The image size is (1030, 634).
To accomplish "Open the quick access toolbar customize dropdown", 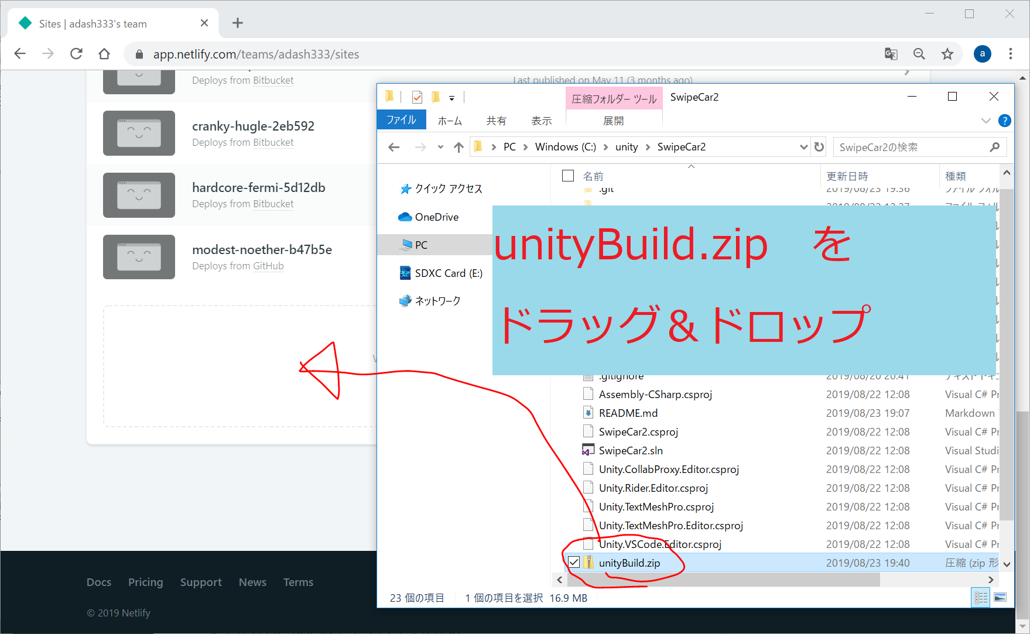I will pyautogui.click(x=451, y=98).
